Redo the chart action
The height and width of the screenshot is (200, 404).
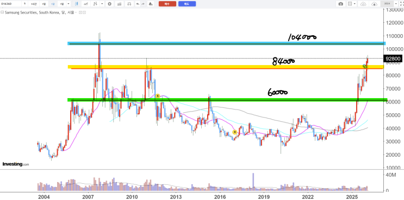144,4
